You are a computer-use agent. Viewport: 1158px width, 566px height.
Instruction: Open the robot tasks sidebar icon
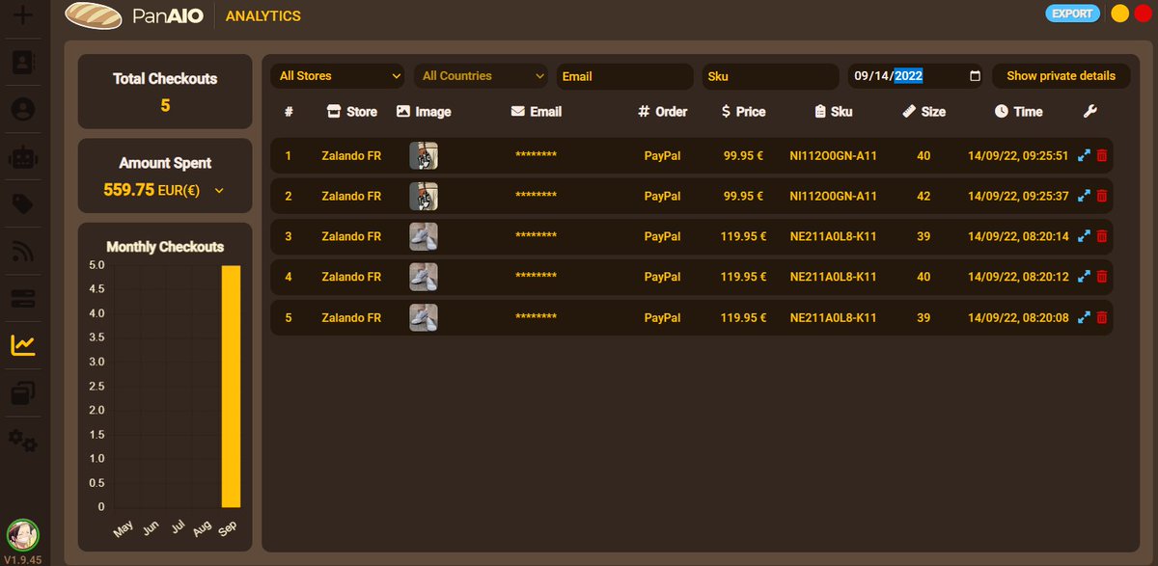[23, 157]
